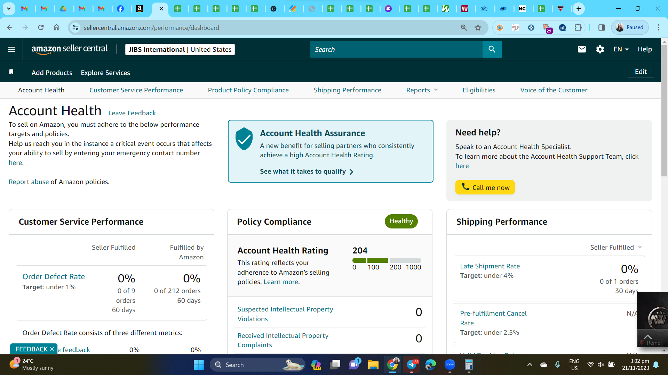Image resolution: width=668 pixels, height=375 pixels.
Task: Open the Paused profile menu
Action: pyautogui.click(x=630, y=27)
